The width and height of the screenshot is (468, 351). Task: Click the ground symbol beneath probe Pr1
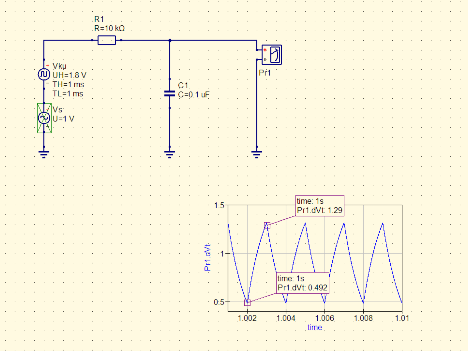257,153
